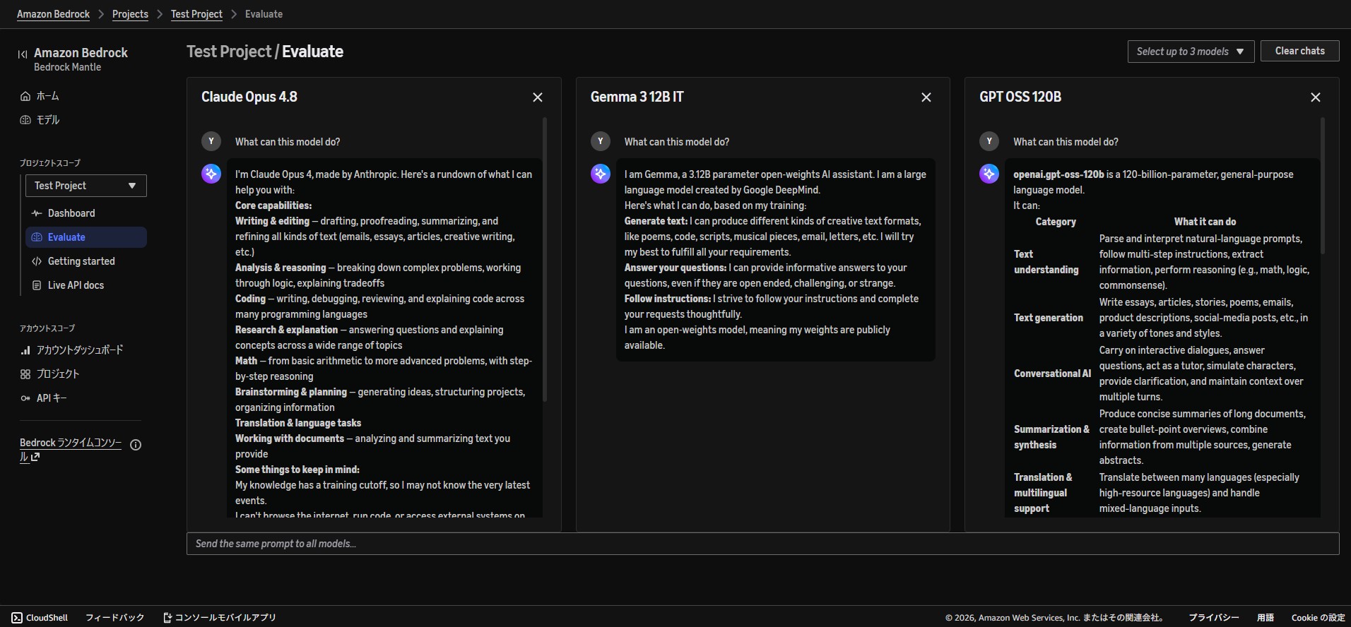Close the Claude Opus 4.8 chat panel

coord(538,97)
